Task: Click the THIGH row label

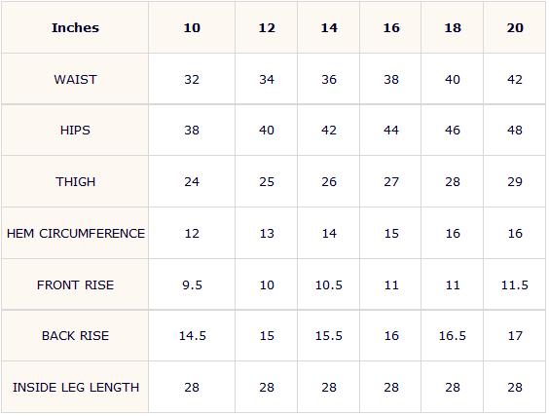Action: coord(75,182)
